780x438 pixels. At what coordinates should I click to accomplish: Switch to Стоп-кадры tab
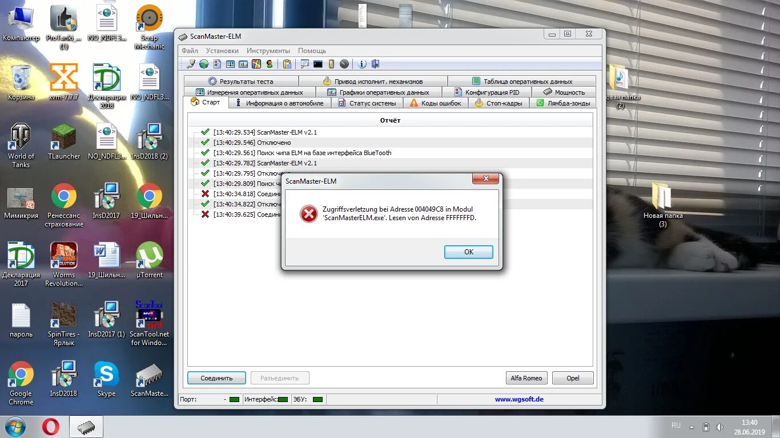[x=498, y=103]
